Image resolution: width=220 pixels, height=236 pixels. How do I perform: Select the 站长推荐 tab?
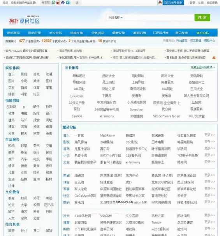click(72, 68)
